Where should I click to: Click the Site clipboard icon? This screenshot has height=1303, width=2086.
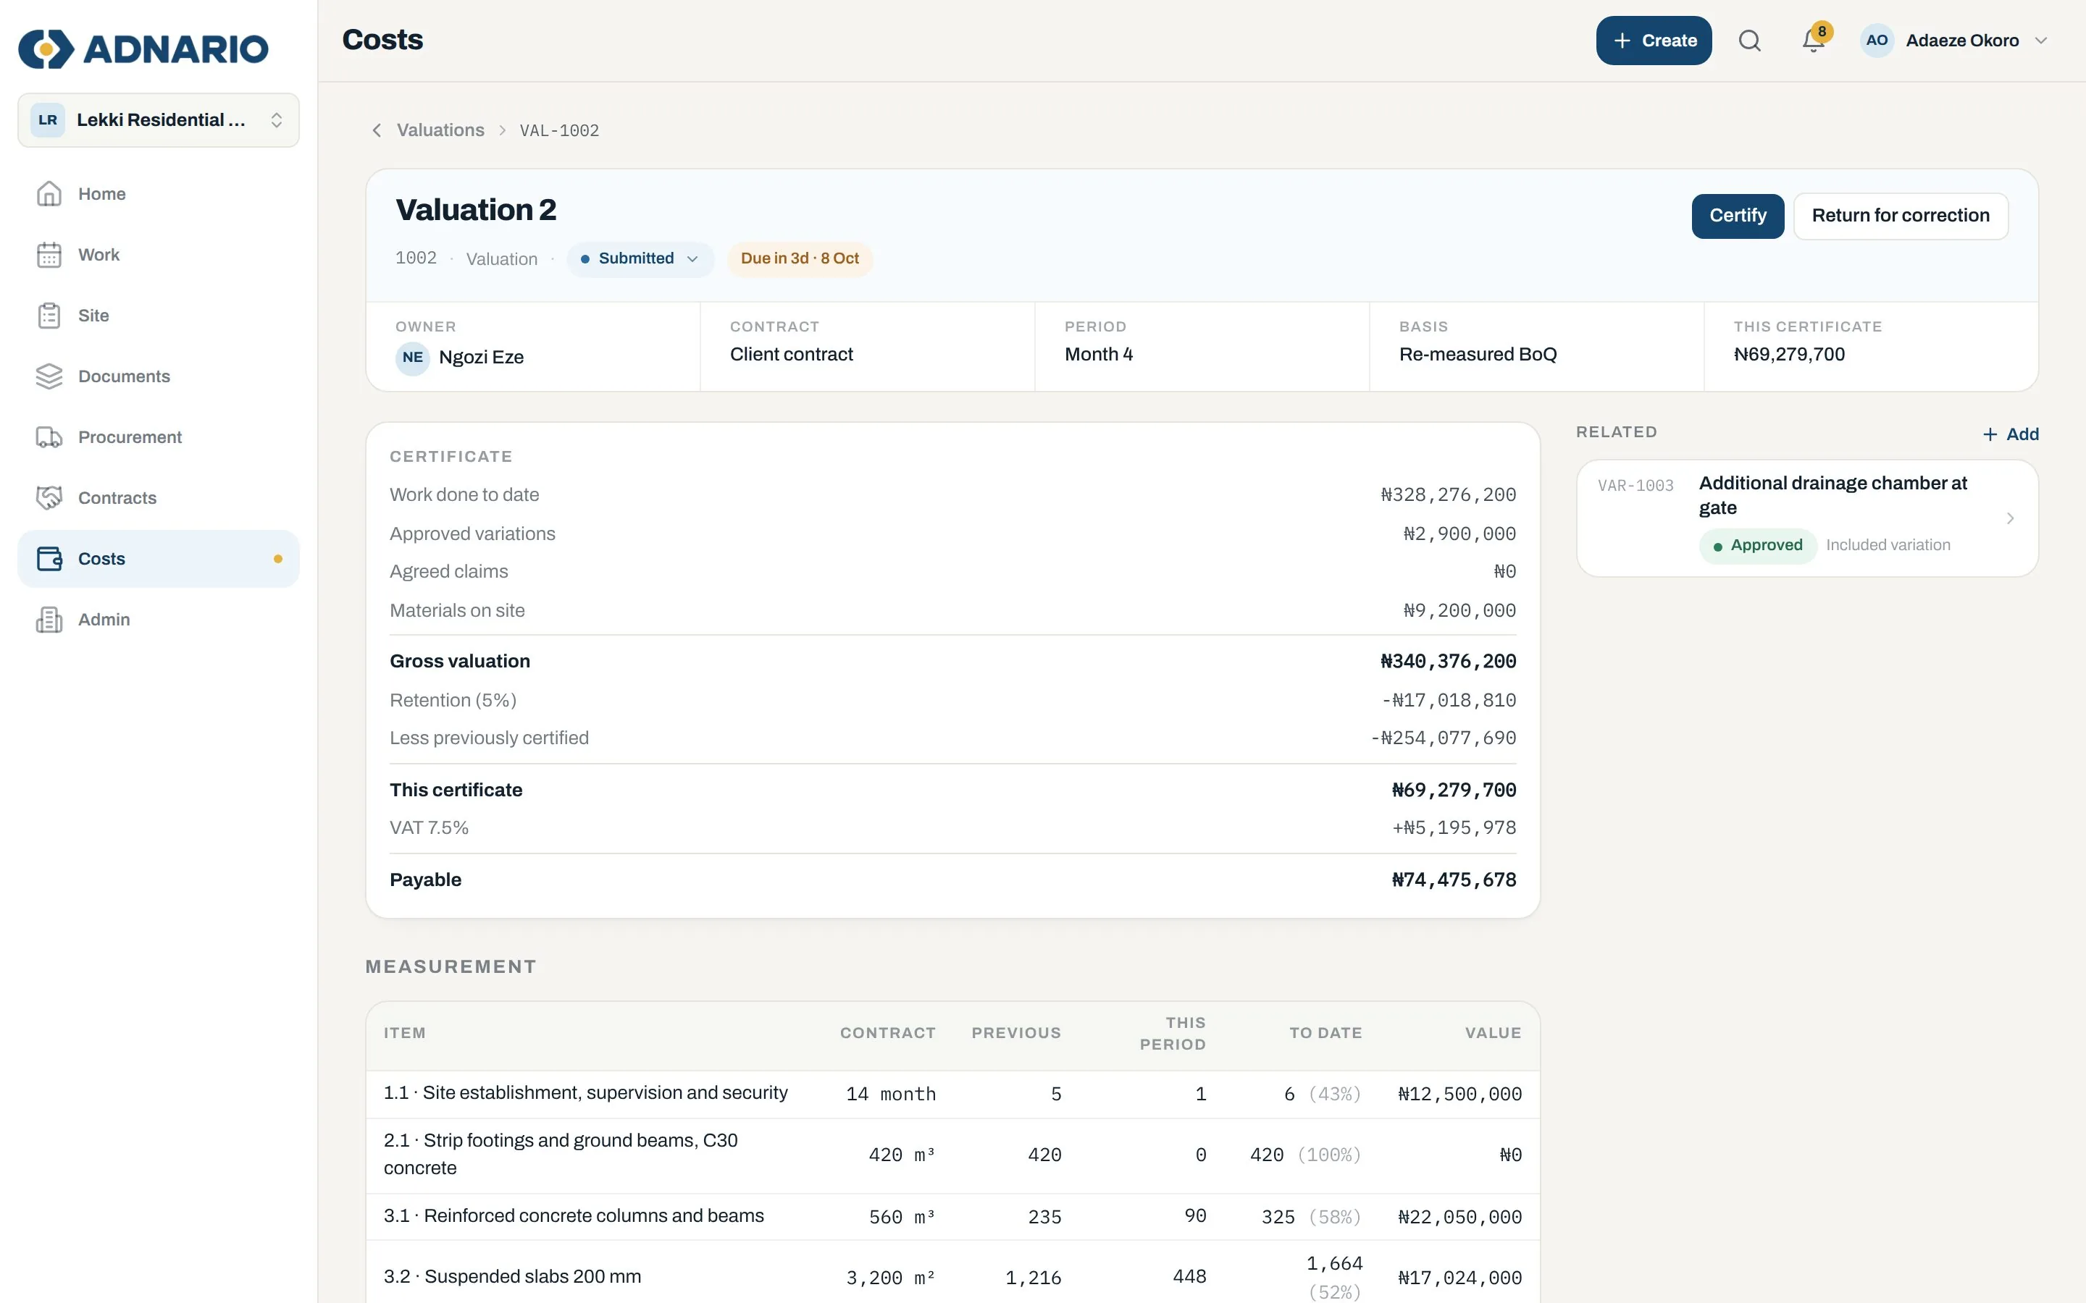point(49,316)
